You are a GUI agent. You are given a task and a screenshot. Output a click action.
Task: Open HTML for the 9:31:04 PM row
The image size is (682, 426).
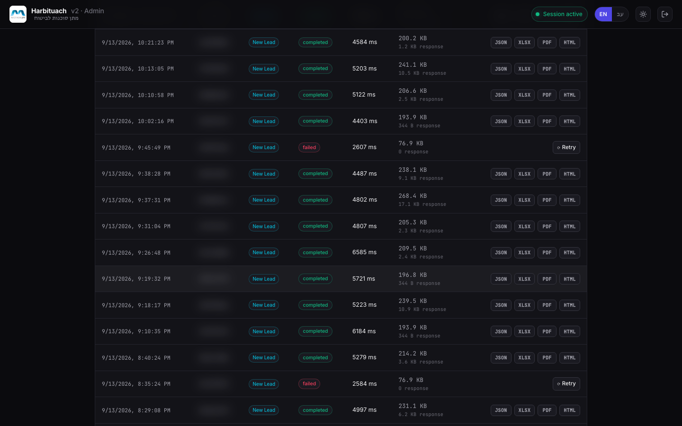pos(570,227)
